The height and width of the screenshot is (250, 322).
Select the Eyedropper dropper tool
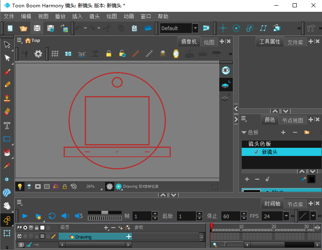click(x=7, y=166)
